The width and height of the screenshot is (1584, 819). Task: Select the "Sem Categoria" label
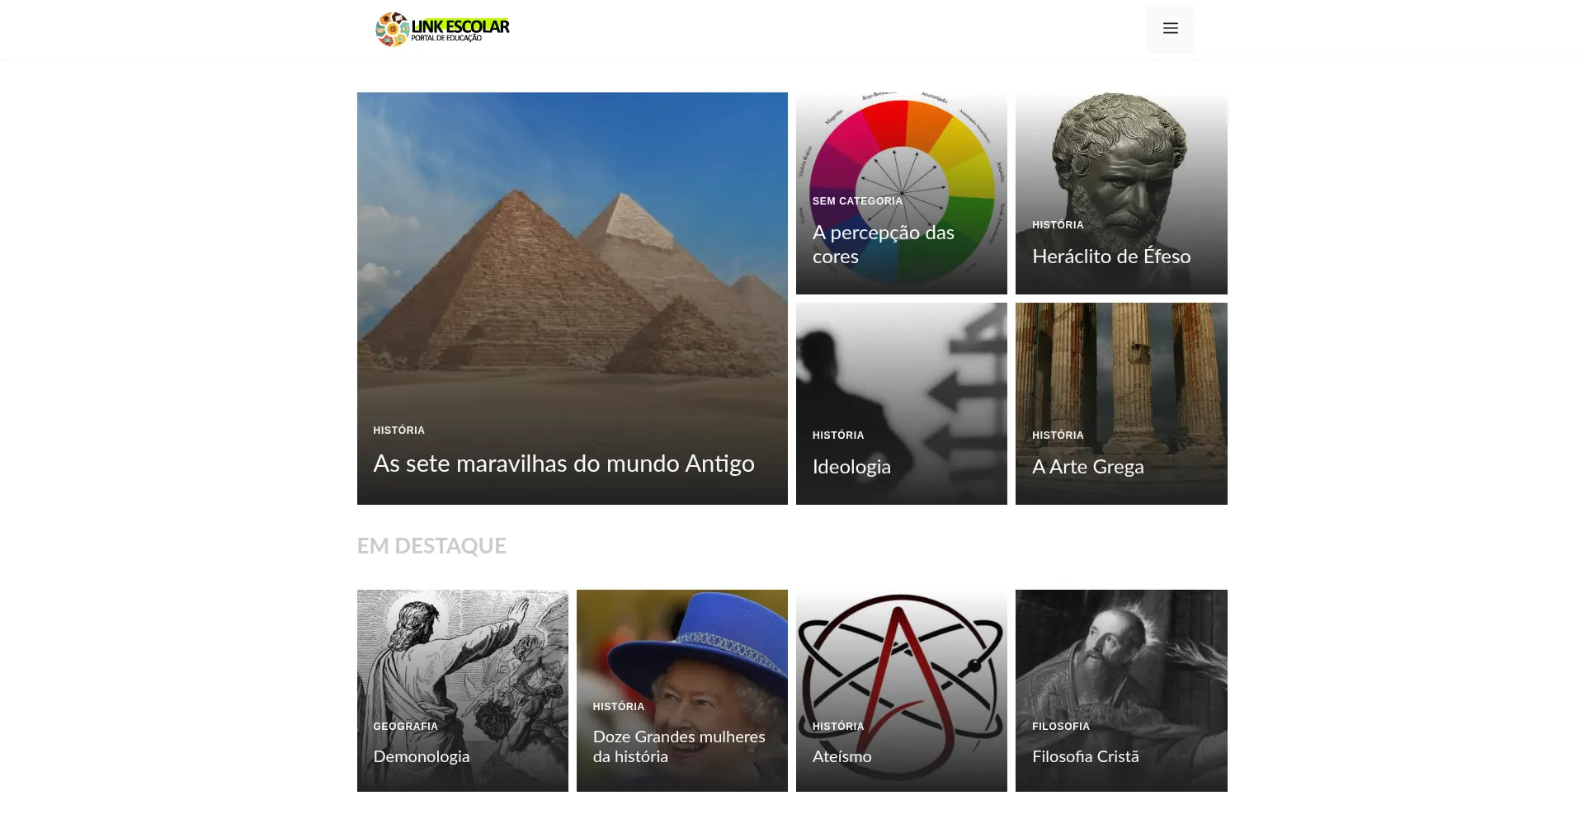857,201
